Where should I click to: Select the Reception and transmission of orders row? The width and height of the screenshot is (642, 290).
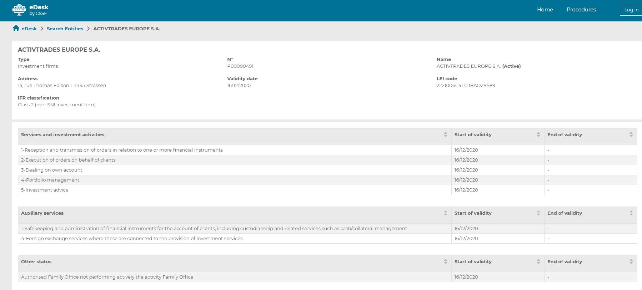(327, 150)
